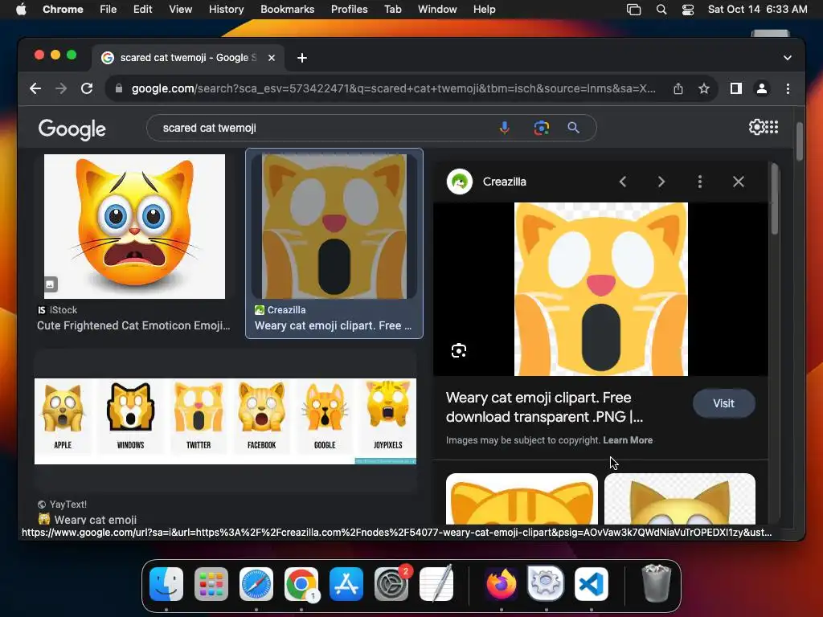Open Control Center in menu bar
Viewport: 823px width, 617px height.
click(688, 10)
